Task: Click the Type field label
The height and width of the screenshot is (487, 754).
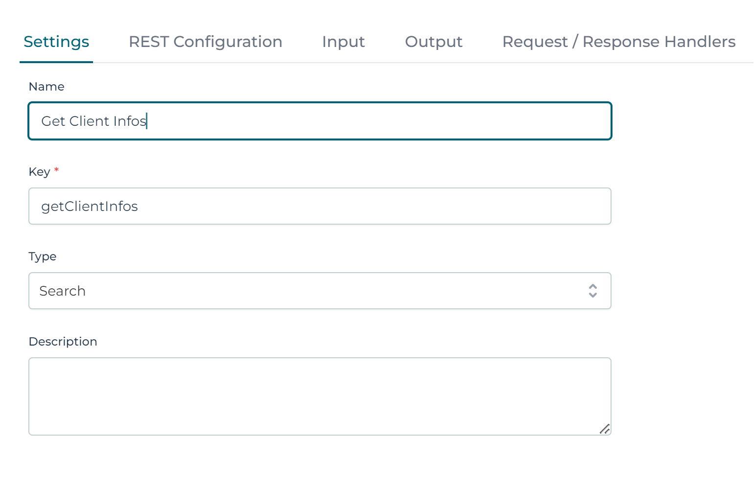Action: tap(43, 256)
